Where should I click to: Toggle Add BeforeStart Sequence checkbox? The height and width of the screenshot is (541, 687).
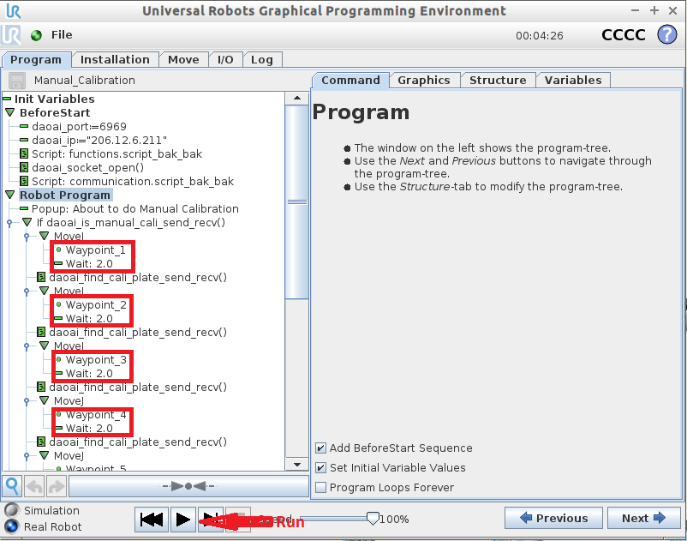(320, 448)
